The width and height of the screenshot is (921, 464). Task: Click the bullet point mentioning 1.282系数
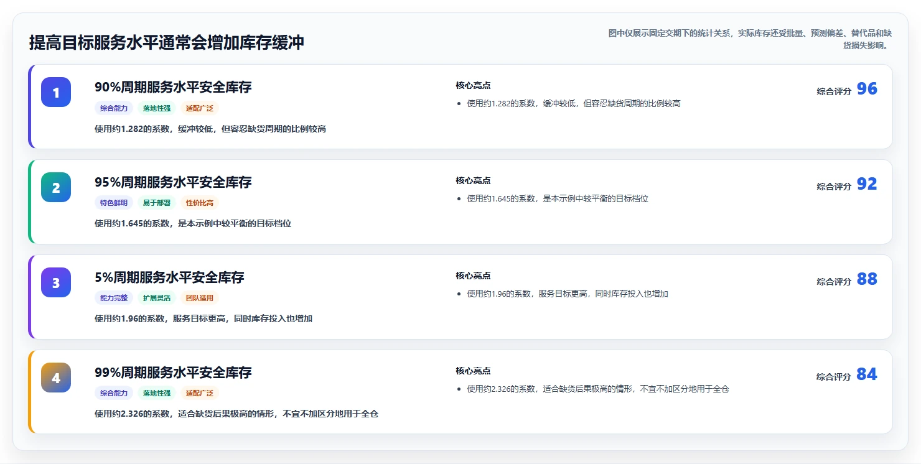click(574, 103)
